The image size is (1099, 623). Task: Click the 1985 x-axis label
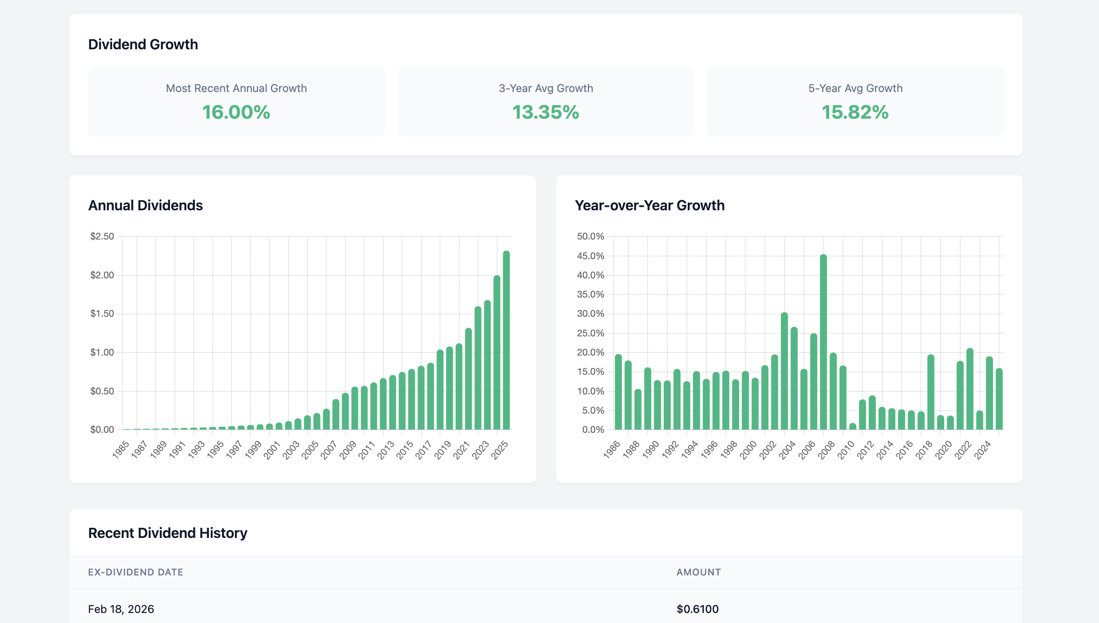121,449
